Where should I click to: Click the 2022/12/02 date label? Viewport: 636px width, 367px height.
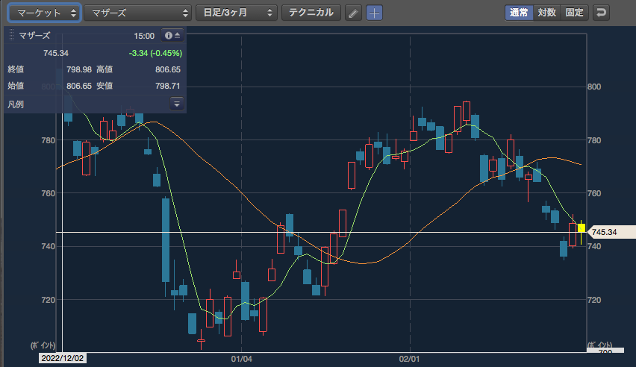point(63,358)
